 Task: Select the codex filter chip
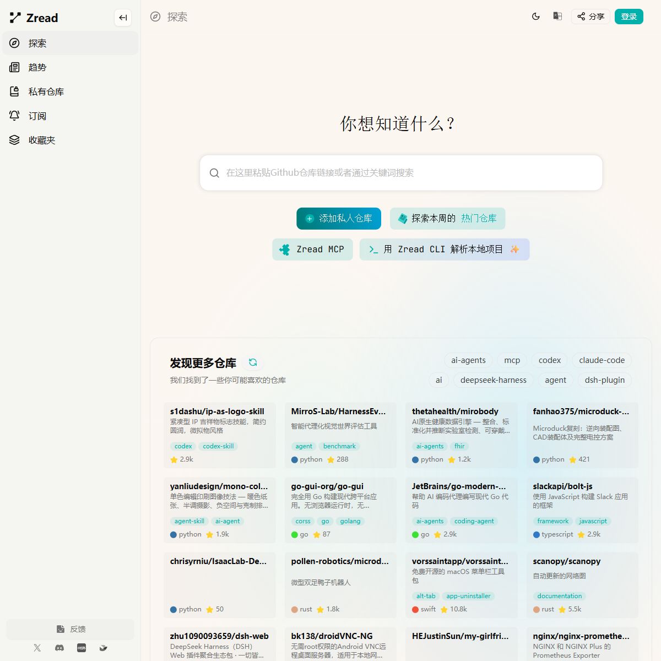pos(550,360)
